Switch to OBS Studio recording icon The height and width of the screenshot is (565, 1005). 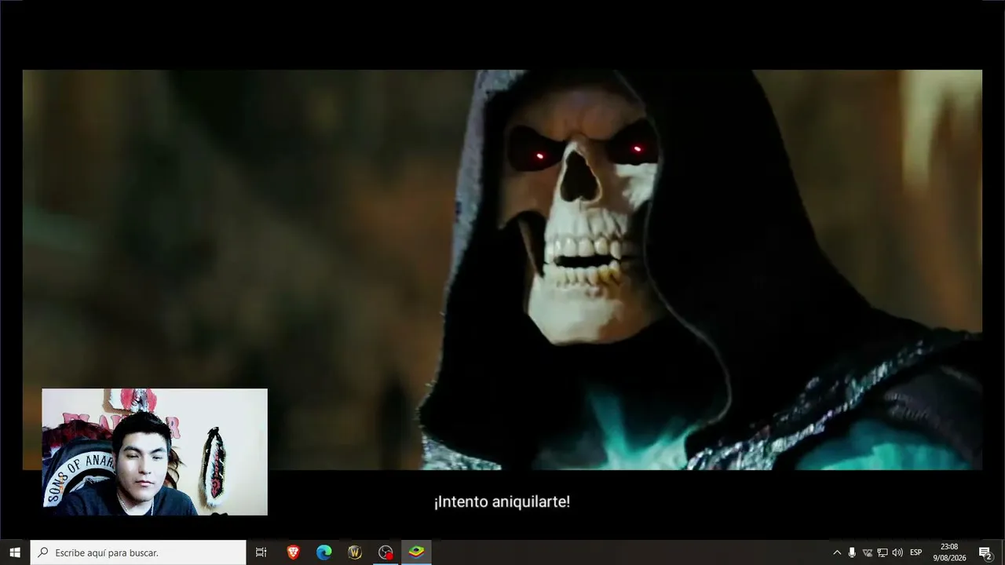(x=386, y=552)
